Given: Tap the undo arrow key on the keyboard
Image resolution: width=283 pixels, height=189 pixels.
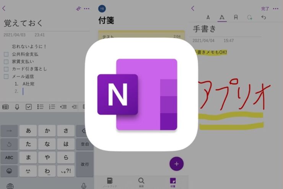Looking at the screenshot, I should (x=9, y=144).
